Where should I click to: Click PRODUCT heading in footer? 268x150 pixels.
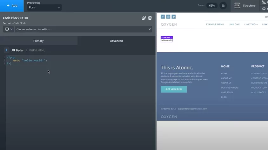[x=258, y=66]
